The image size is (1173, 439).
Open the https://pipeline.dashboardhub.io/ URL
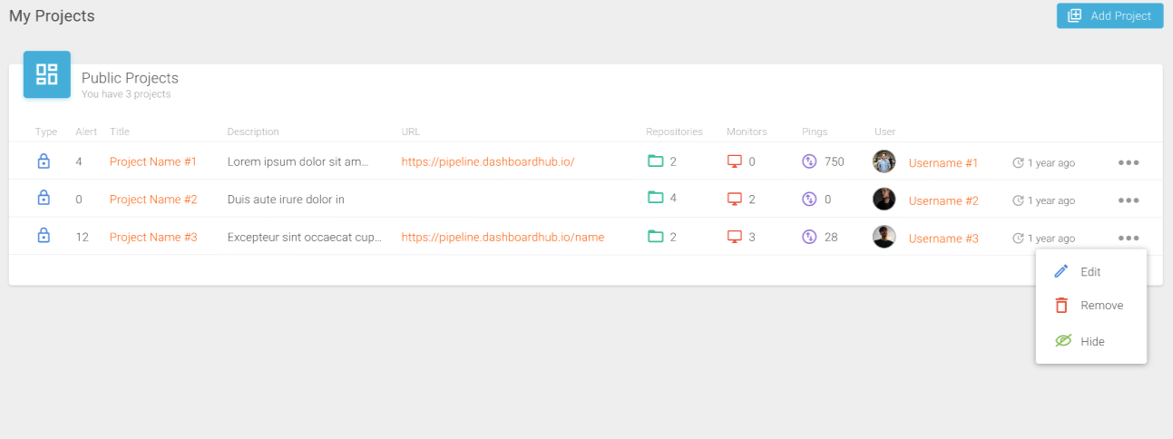point(488,161)
